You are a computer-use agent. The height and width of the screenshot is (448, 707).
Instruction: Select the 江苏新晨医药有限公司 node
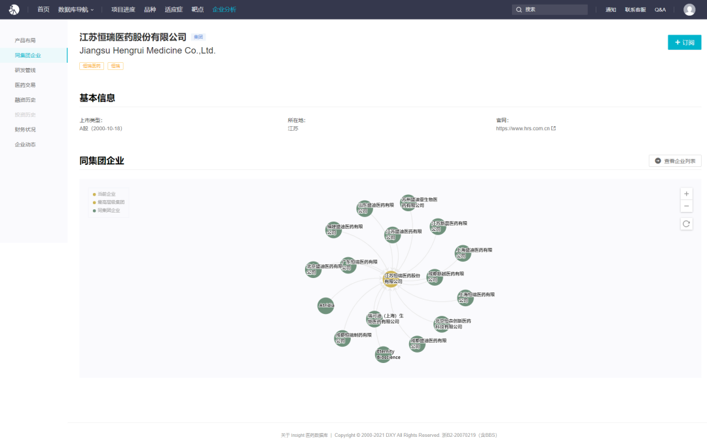pos(438,226)
